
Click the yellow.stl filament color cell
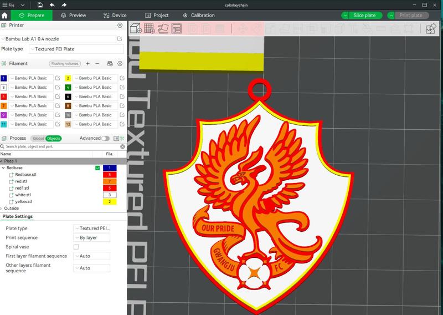(110, 201)
